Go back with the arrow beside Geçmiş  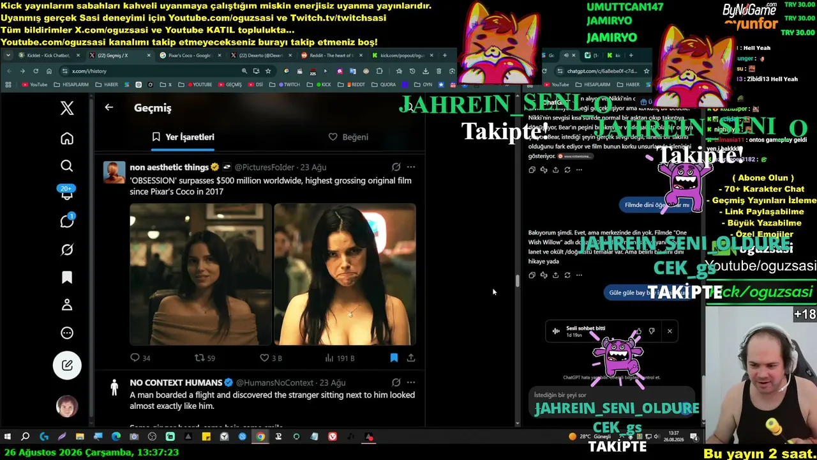[x=109, y=107]
